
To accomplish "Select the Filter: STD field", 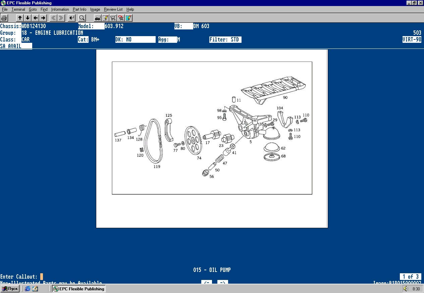I will pos(225,39).
